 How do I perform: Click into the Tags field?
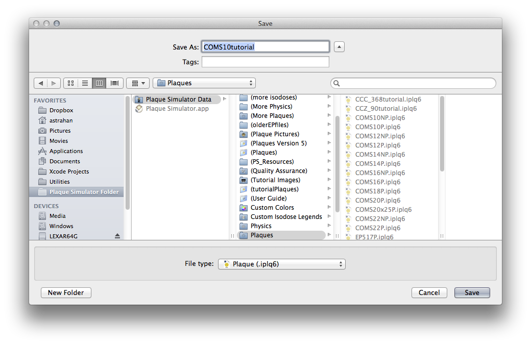pos(265,62)
